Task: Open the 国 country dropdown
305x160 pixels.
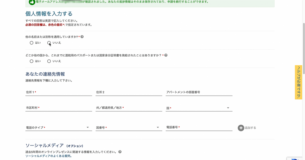Action: [199, 108]
